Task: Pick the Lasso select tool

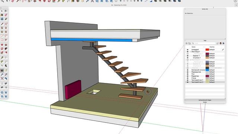Action: (x=6, y=11)
